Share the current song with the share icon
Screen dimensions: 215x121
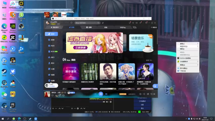tap(60, 95)
